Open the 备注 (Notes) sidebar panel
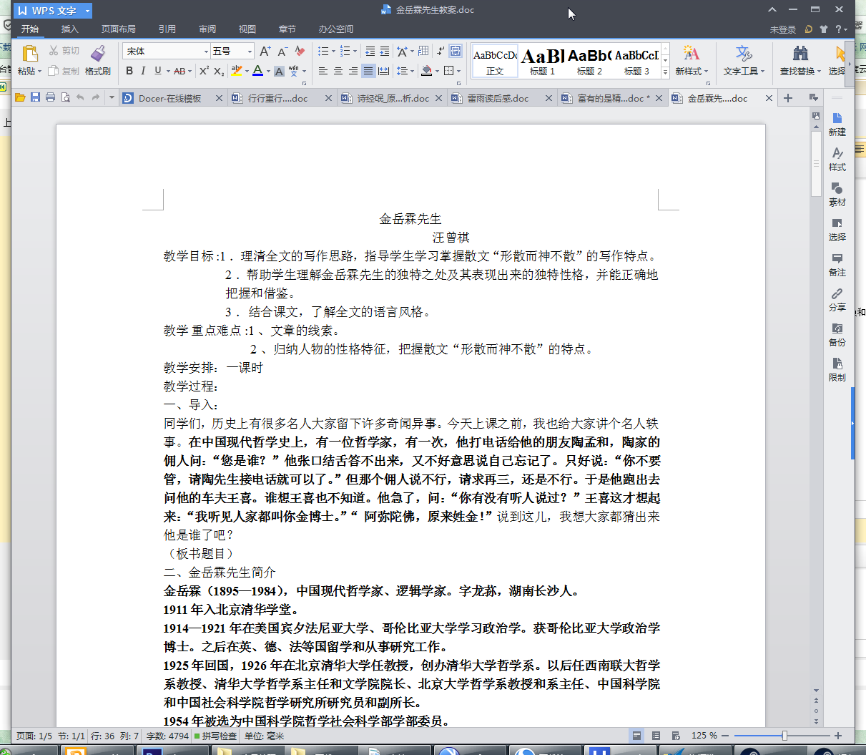Screen dimensions: 866x755 [837, 263]
